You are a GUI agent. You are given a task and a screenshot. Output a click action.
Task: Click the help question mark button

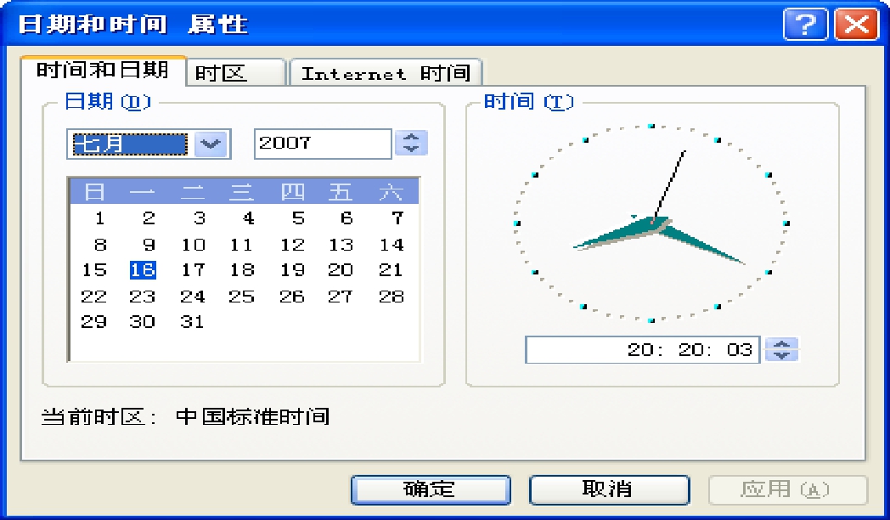(x=805, y=25)
